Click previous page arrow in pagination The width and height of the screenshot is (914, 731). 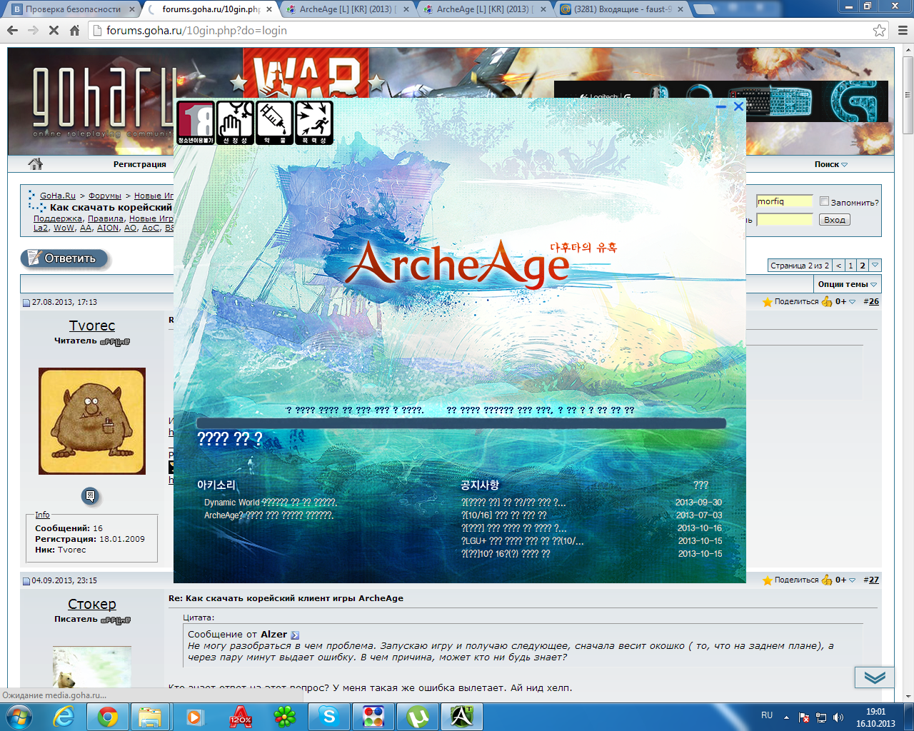click(x=839, y=266)
